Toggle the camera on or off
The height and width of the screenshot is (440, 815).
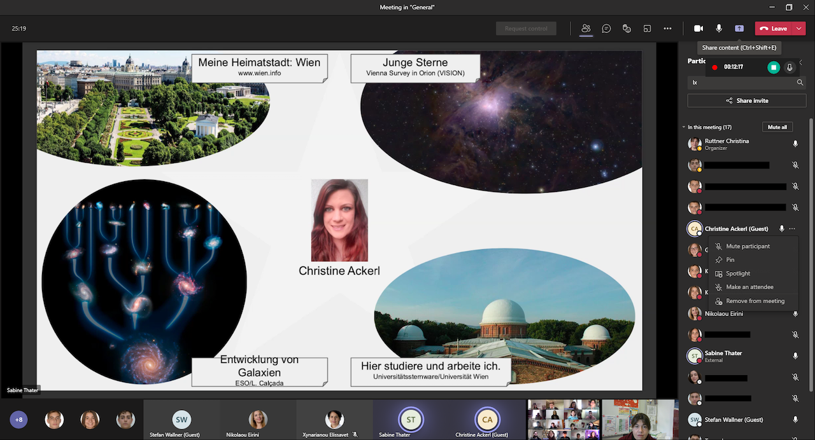coord(698,29)
